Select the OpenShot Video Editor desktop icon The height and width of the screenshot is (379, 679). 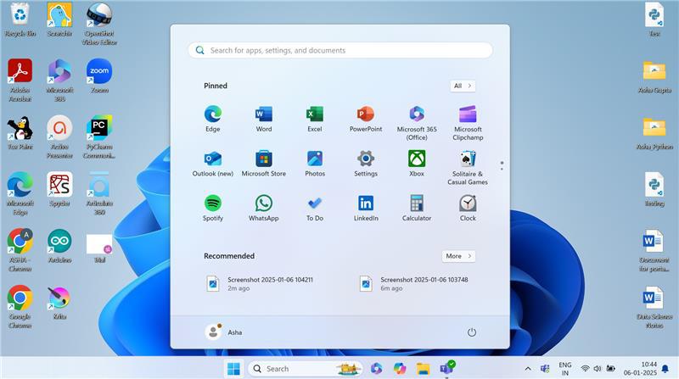99,25
